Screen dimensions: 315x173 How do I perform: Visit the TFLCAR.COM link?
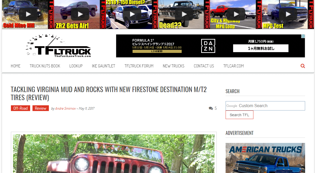click(234, 66)
